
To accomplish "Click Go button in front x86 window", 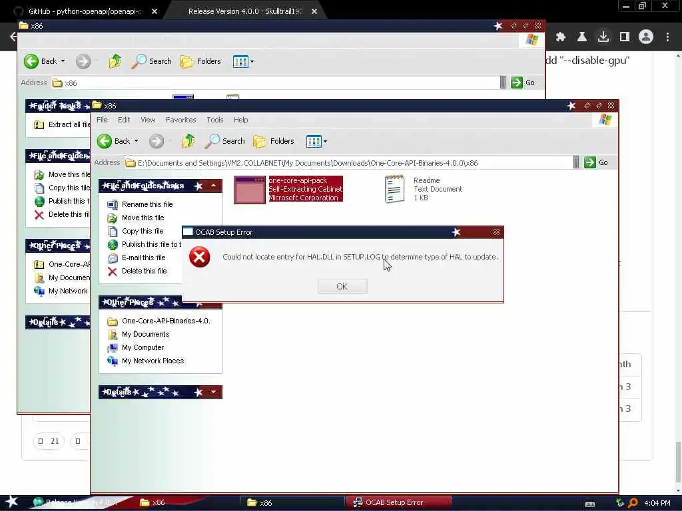I will [596, 162].
